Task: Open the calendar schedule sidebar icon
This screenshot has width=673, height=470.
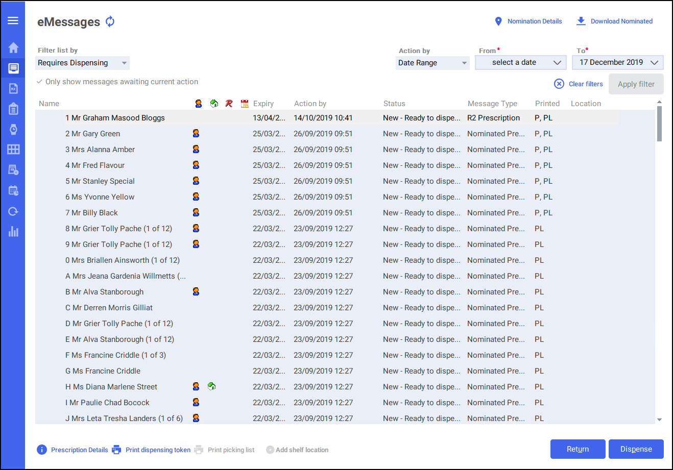Action: coord(13,191)
